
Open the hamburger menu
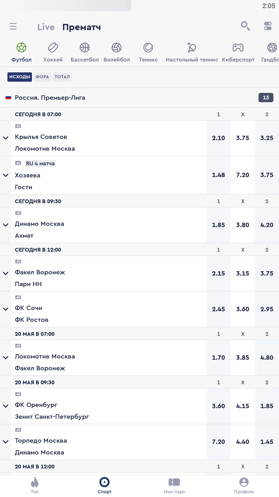click(13, 26)
